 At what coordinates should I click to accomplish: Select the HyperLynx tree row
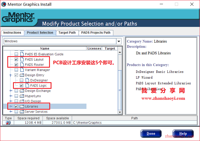33,96
